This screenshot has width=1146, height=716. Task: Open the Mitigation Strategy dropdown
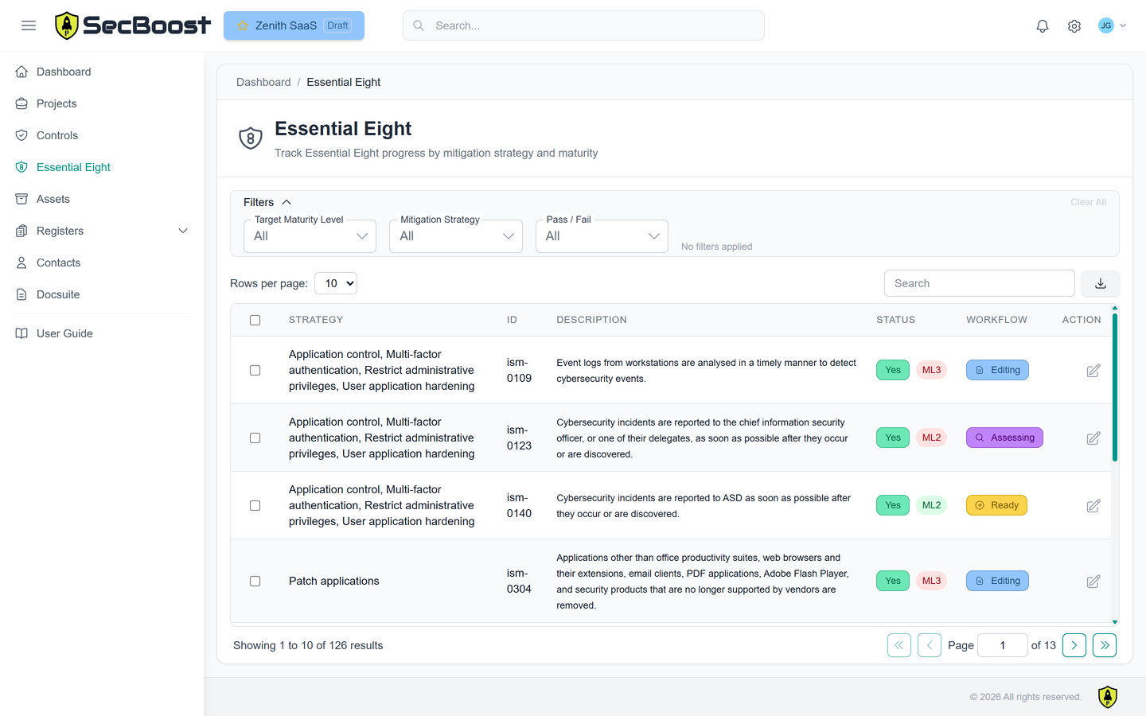click(x=455, y=235)
